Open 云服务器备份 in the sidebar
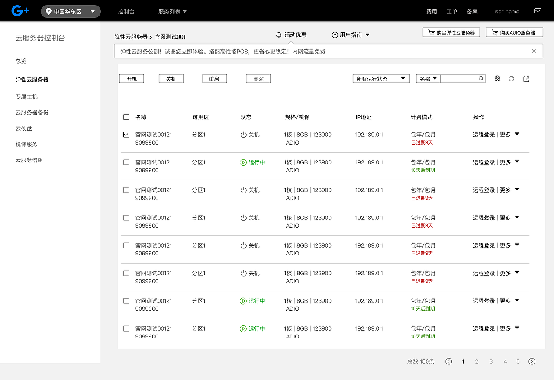Screen dimensions: 554x380 [x=32, y=113]
